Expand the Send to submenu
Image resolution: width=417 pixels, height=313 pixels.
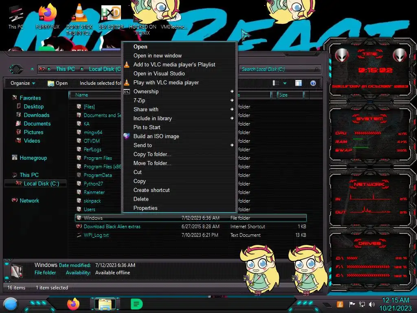pos(179,145)
